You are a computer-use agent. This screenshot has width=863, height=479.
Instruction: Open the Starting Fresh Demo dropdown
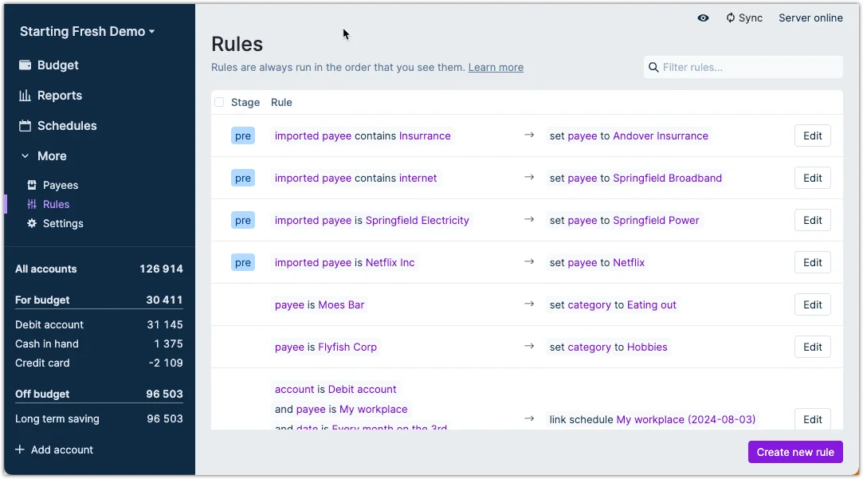click(x=87, y=32)
